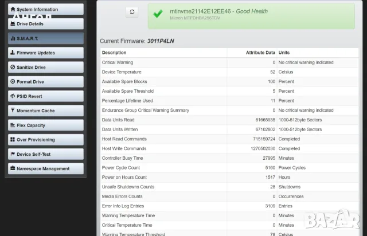Click the ban icon beside Sanitize Drive
This screenshot has height=236, width=367.
13,67
